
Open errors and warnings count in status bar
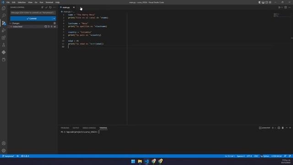point(25,156)
